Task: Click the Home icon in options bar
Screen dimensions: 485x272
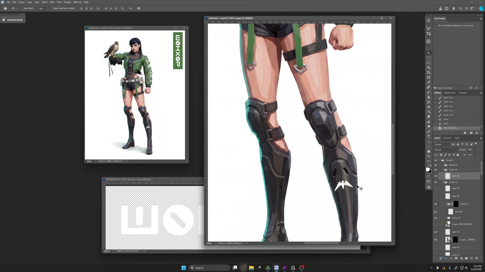Action: [x=5, y=8]
